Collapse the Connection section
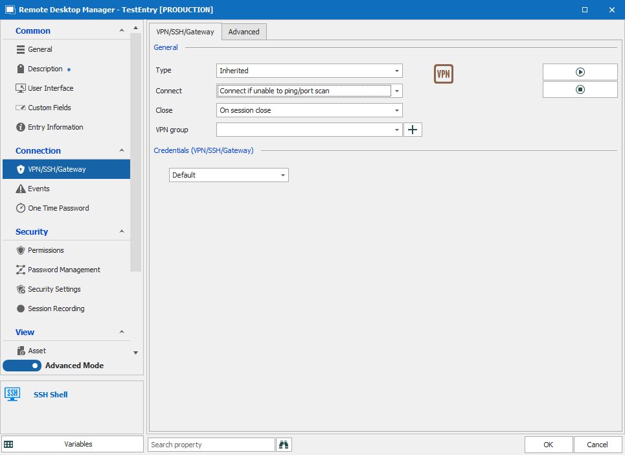Screen dimensions: 625x455 pos(122,150)
